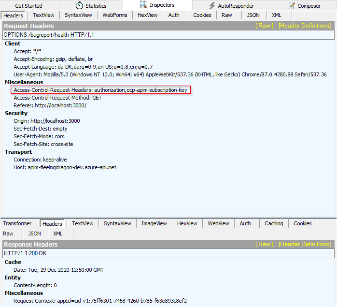Open request Raw inspector tab
The height and width of the screenshot is (307, 337).
pos(227,15)
